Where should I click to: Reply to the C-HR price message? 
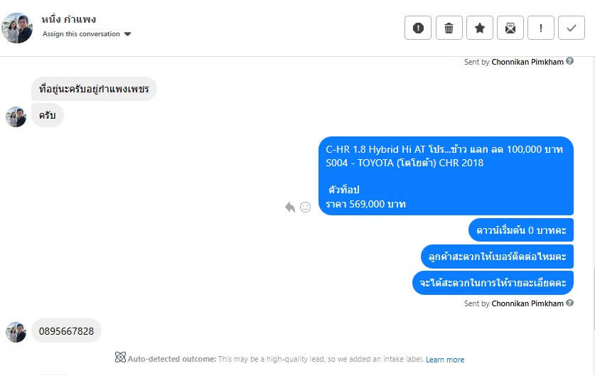290,207
